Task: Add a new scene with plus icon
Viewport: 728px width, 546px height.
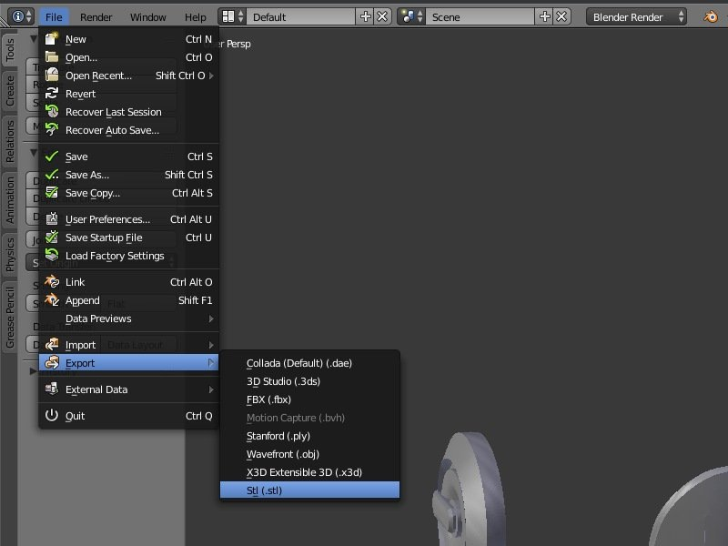Action: click(x=544, y=16)
